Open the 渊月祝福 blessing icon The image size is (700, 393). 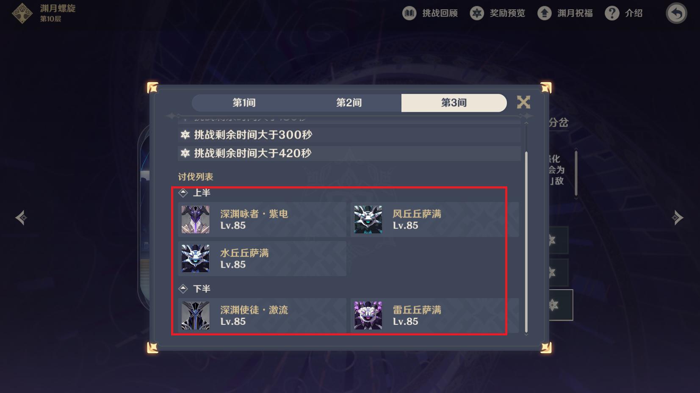click(545, 13)
